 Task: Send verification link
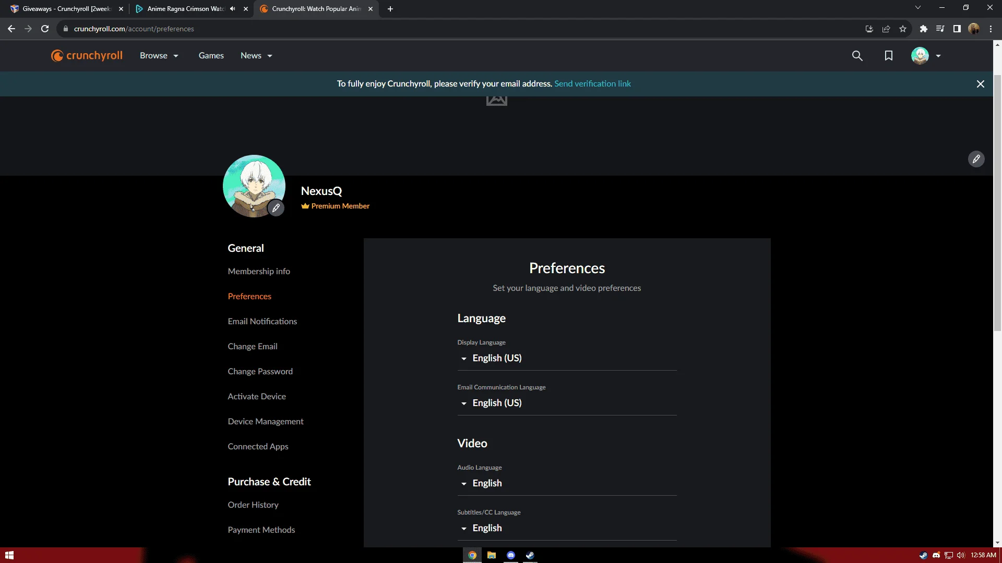[x=592, y=84]
